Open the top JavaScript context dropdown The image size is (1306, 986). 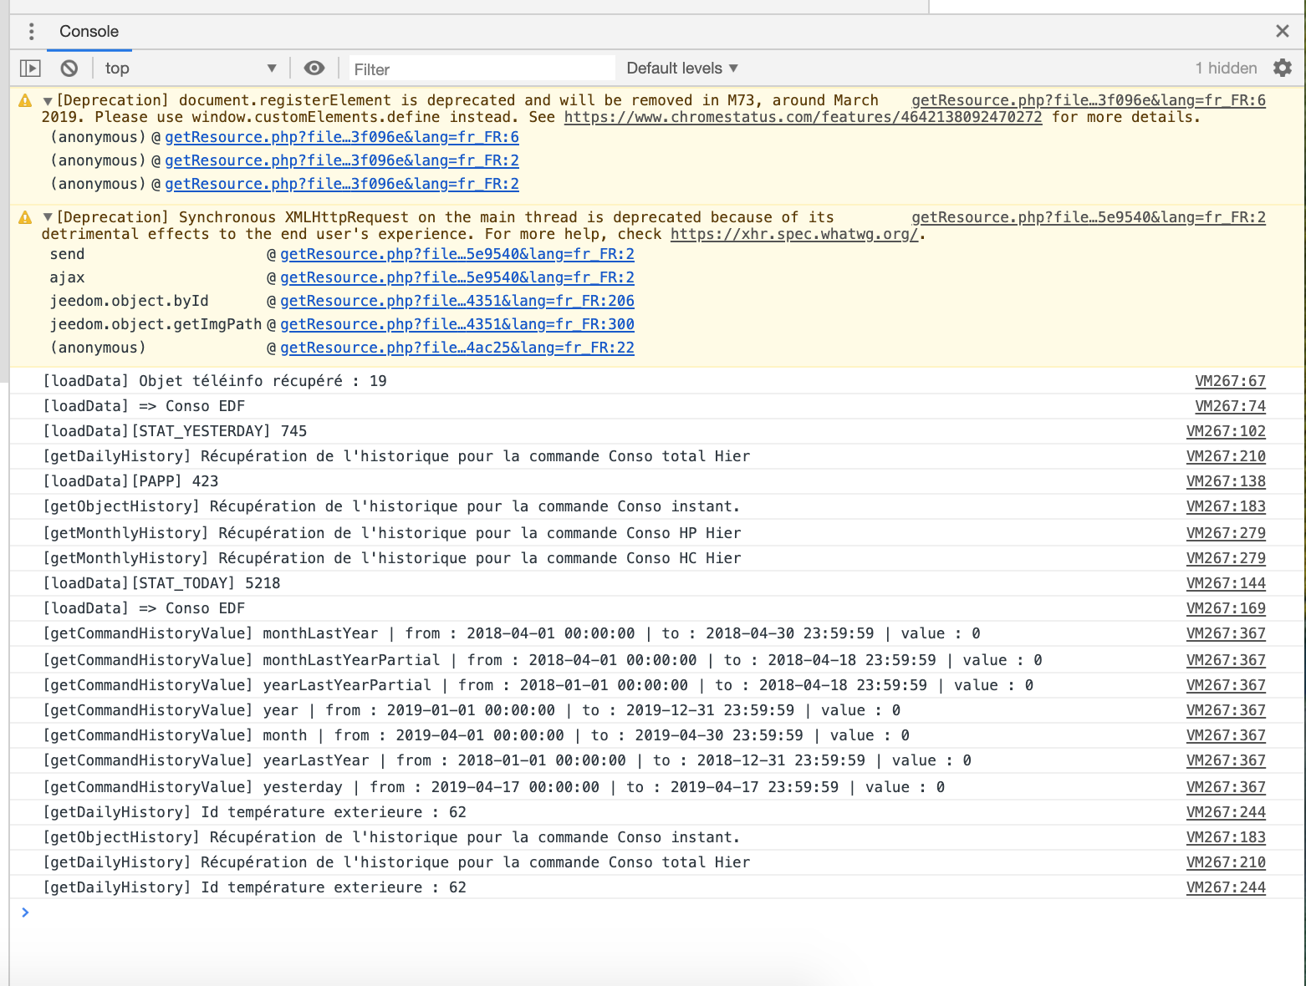click(x=191, y=69)
